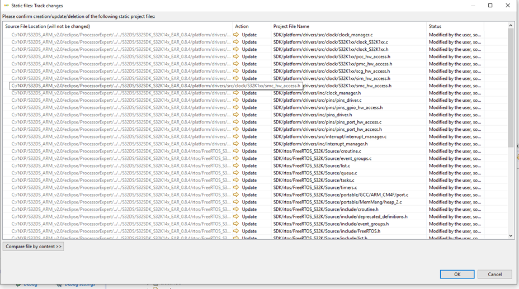Select project file deprecated_definitions.h
This screenshot has width=519, height=289.
pos(340,216)
